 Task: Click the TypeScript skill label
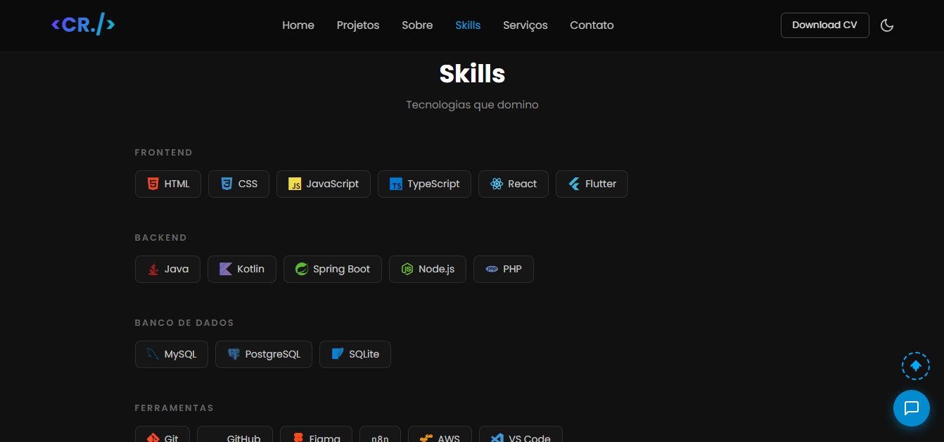(433, 184)
